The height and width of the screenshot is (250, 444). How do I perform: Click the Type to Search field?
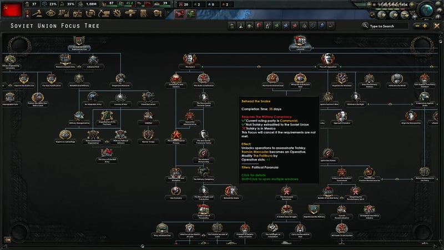click(x=389, y=26)
